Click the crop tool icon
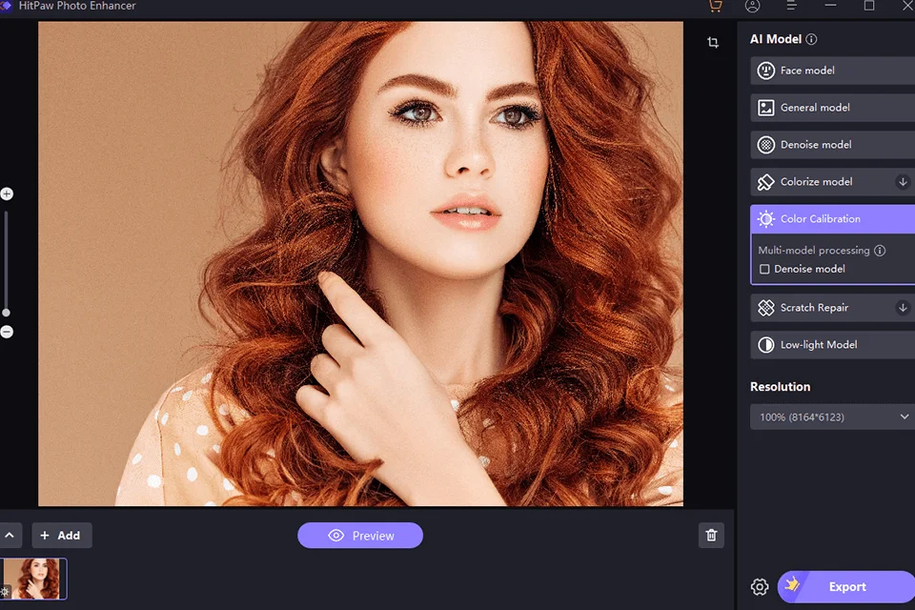915x610 pixels. pyautogui.click(x=713, y=43)
